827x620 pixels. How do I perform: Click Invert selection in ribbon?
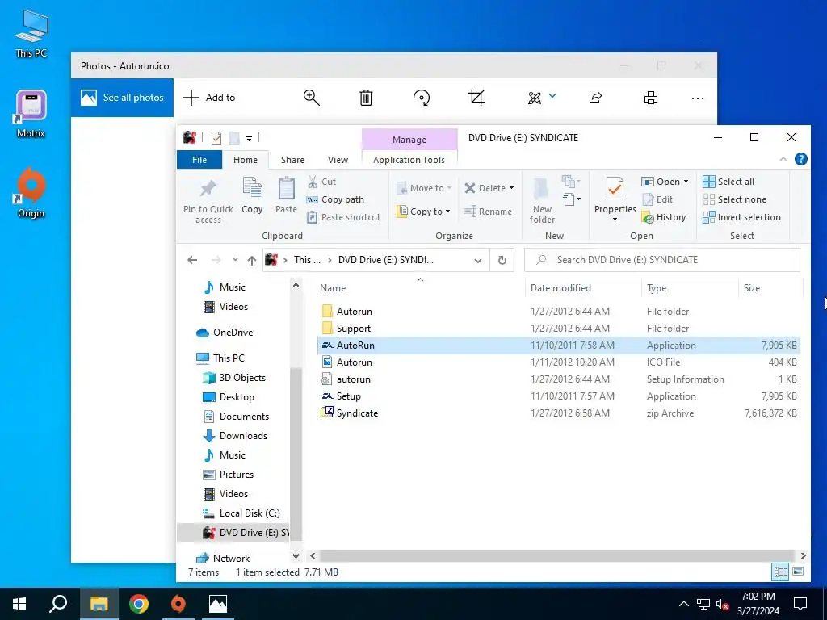click(741, 217)
